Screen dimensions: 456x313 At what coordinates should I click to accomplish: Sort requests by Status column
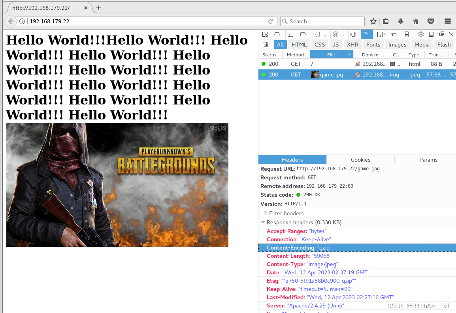click(x=269, y=54)
